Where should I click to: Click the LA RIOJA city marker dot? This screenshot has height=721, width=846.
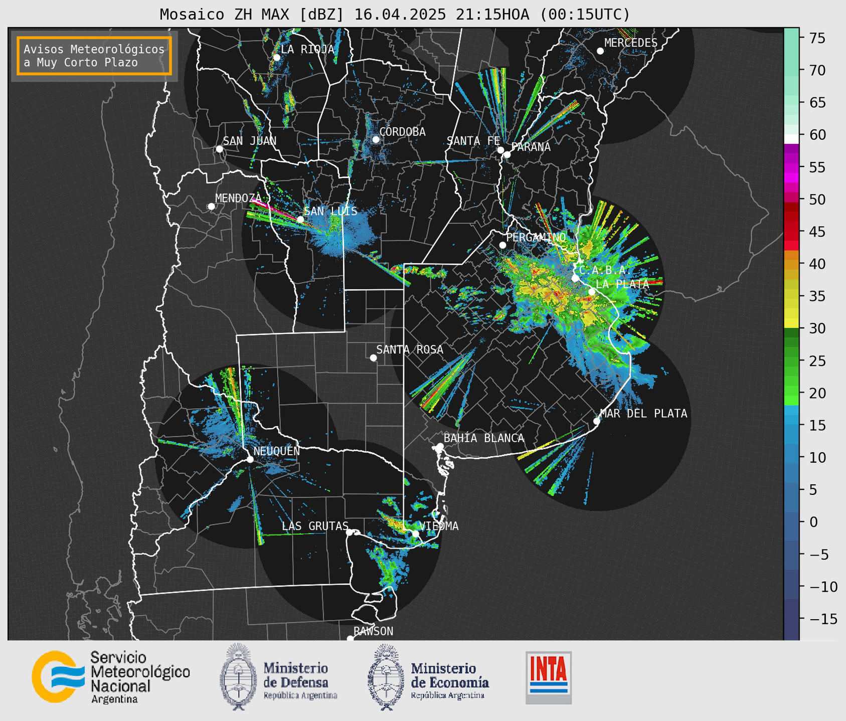click(276, 58)
